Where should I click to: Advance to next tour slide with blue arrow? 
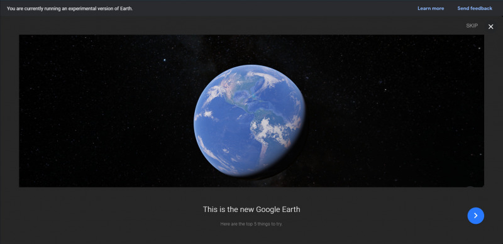click(x=476, y=216)
